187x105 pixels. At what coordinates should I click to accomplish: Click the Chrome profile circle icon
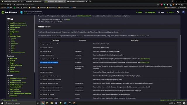click(172, 1)
